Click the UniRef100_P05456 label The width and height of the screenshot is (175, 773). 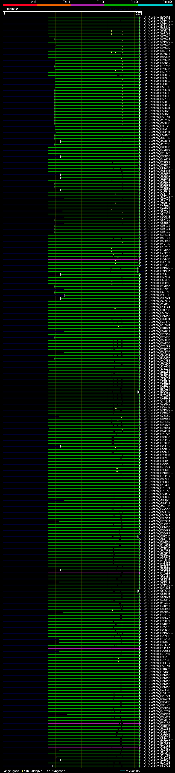tap(157, 359)
